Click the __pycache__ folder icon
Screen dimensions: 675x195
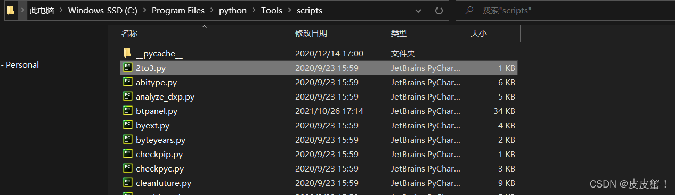(127, 53)
